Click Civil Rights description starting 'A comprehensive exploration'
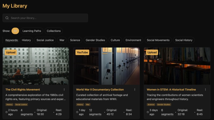Screen dimensions: 214x120 (x=36, y=97)
